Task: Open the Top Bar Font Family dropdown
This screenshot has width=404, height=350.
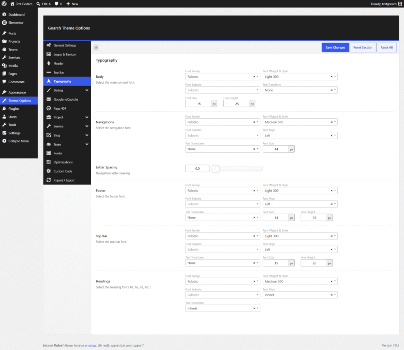Action: click(x=223, y=236)
